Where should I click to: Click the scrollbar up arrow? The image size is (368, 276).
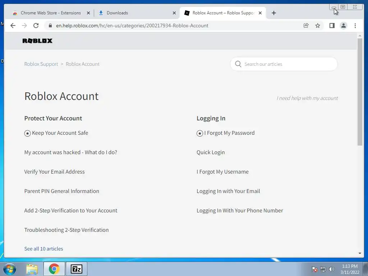pyautogui.click(x=360, y=36)
